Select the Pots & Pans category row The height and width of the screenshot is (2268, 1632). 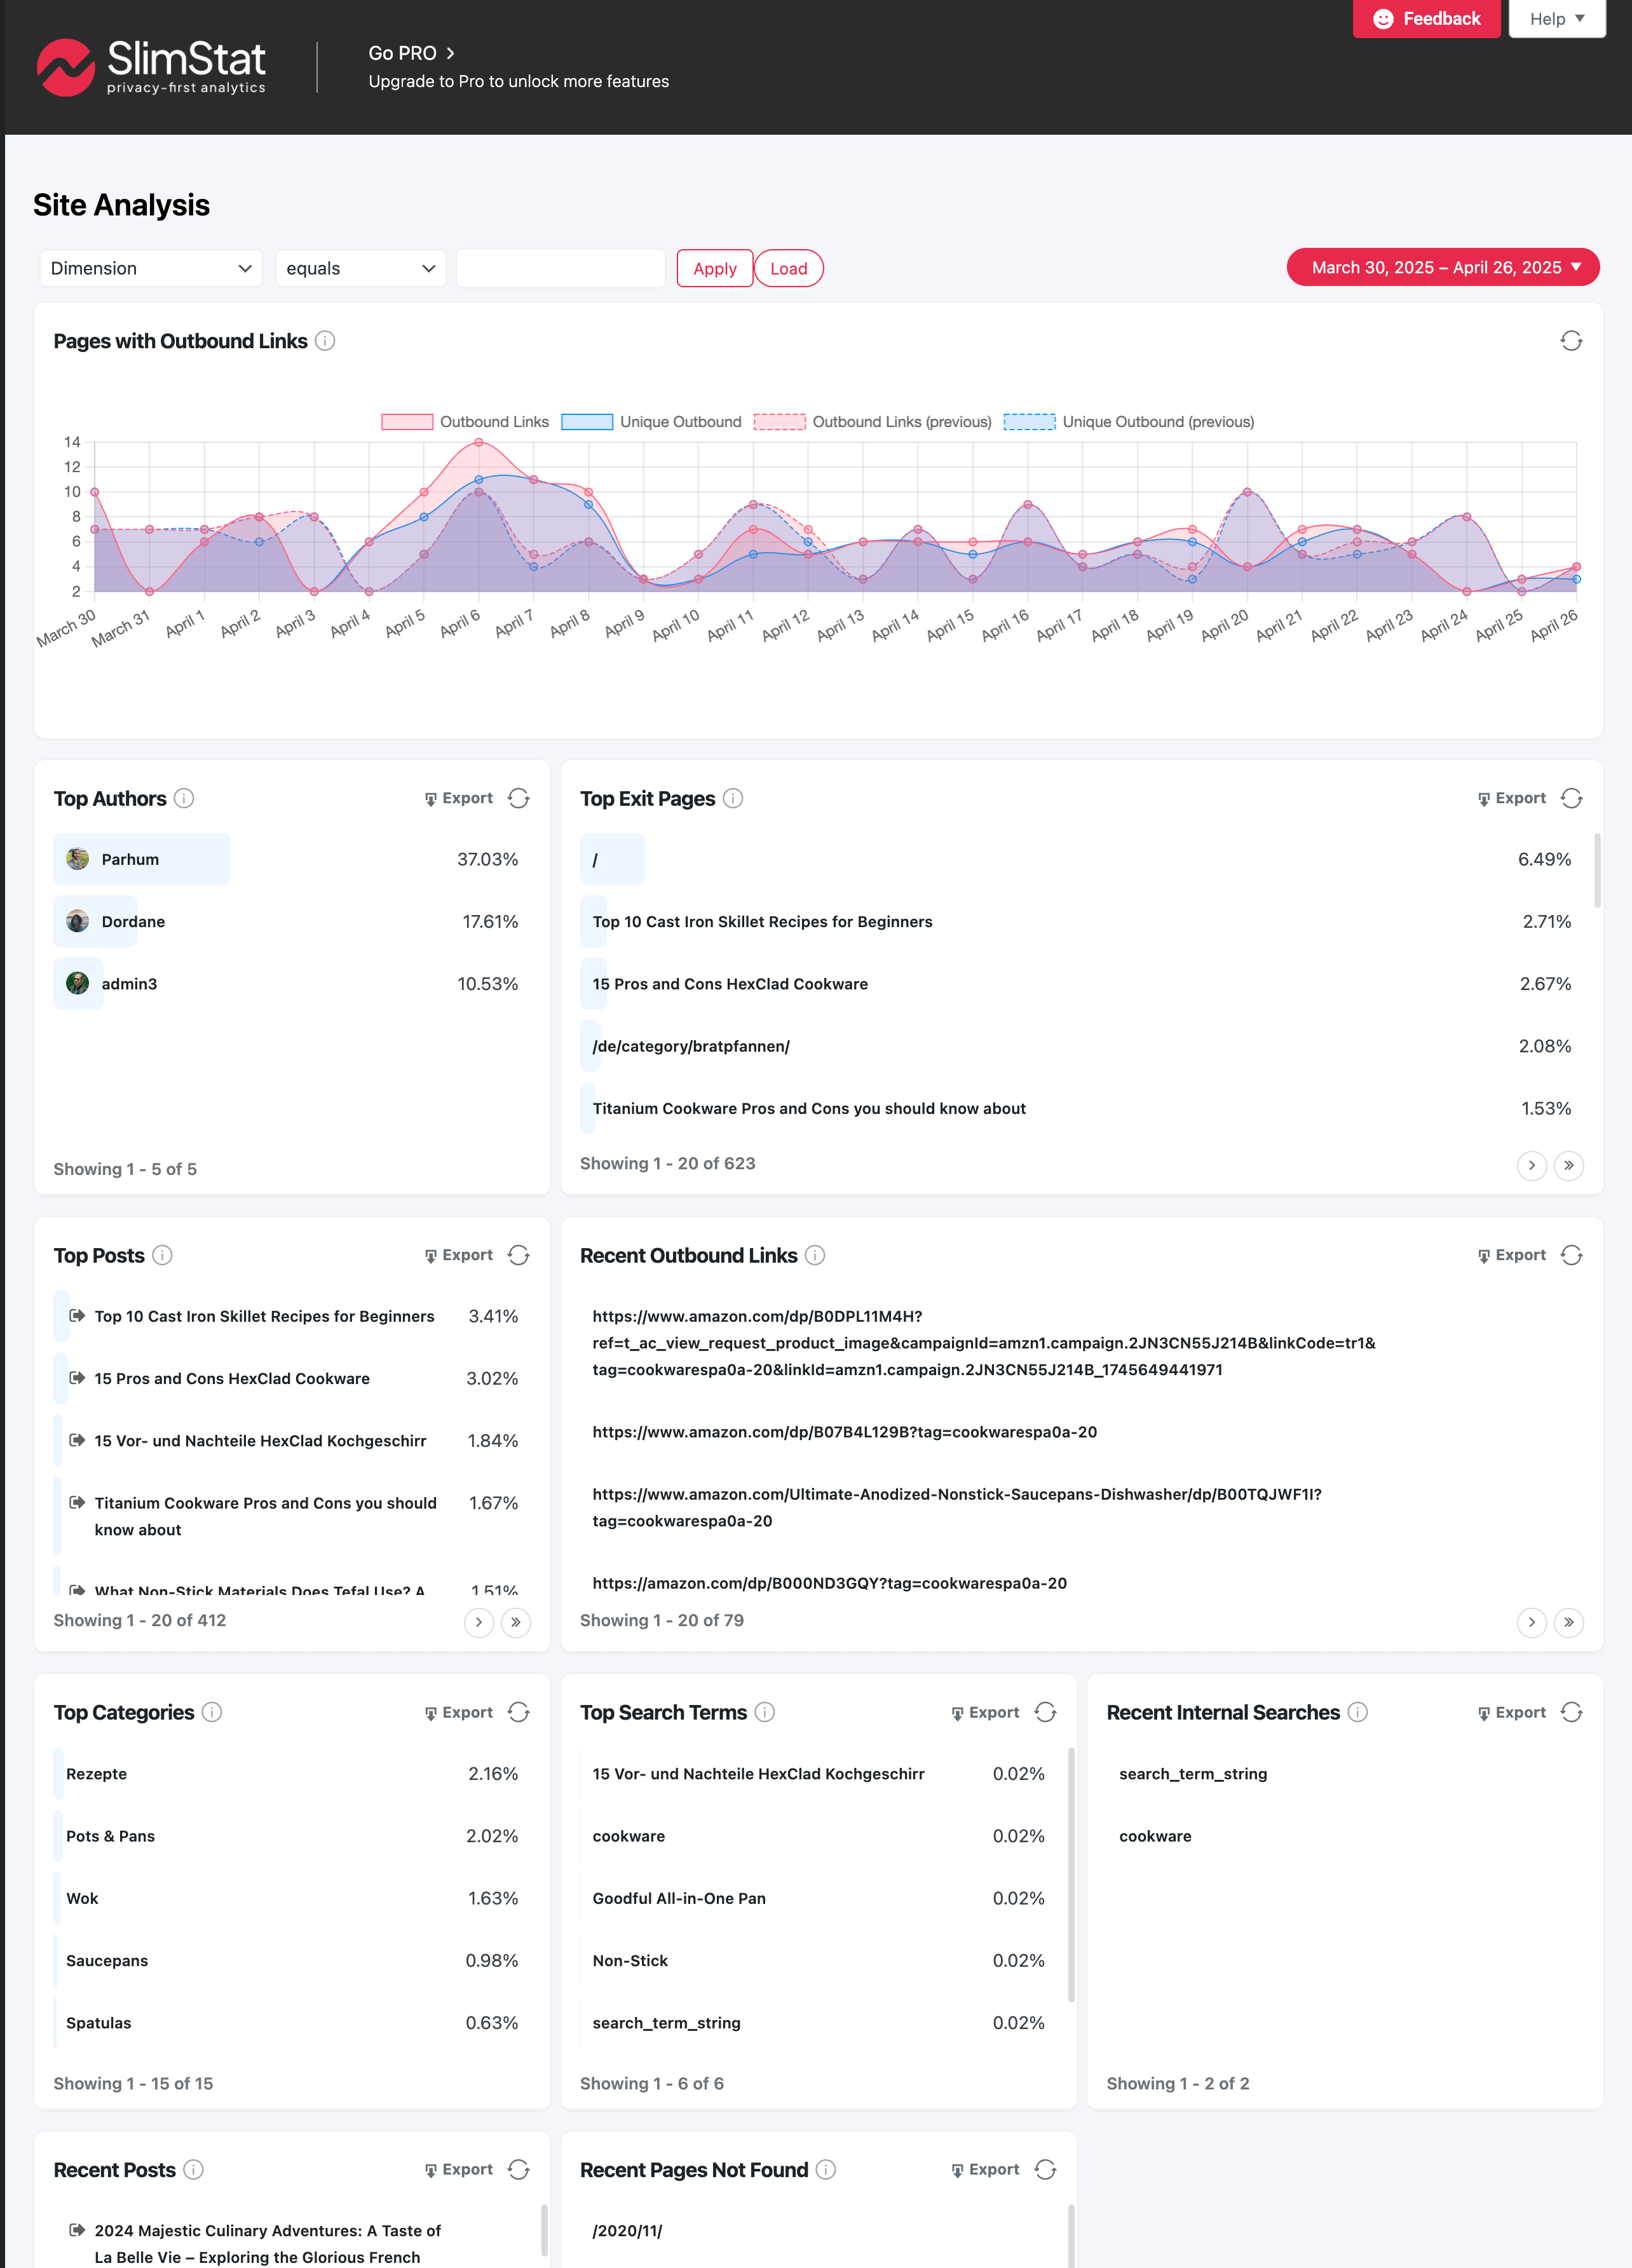tap(291, 1836)
